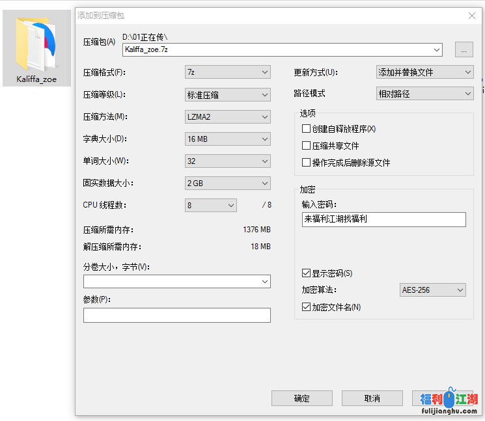485x421 pixels.
Task: Click the 参数 input field
Action: [176, 316]
